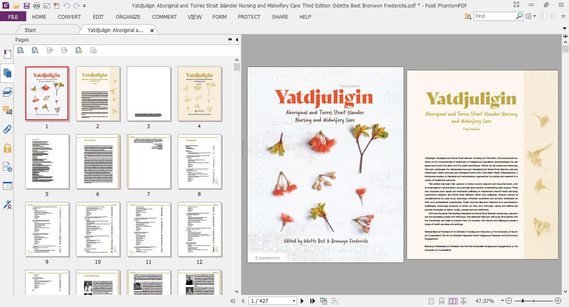Reduce page thumbnails icon in Pages panel
Screen dimensions: 569x307
tap(35, 50)
